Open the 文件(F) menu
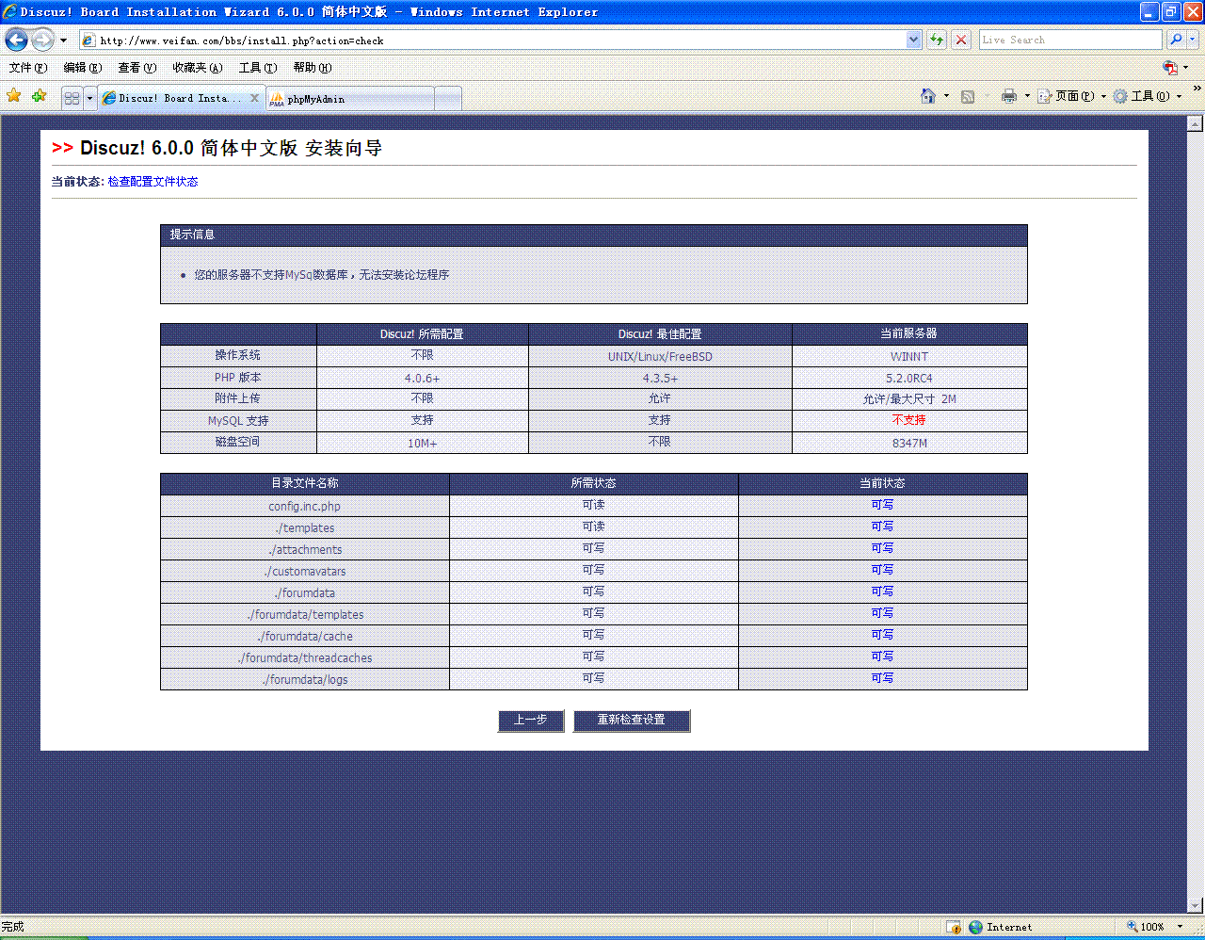This screenshot has width=1205, height=940. click(x=28, y=68)
